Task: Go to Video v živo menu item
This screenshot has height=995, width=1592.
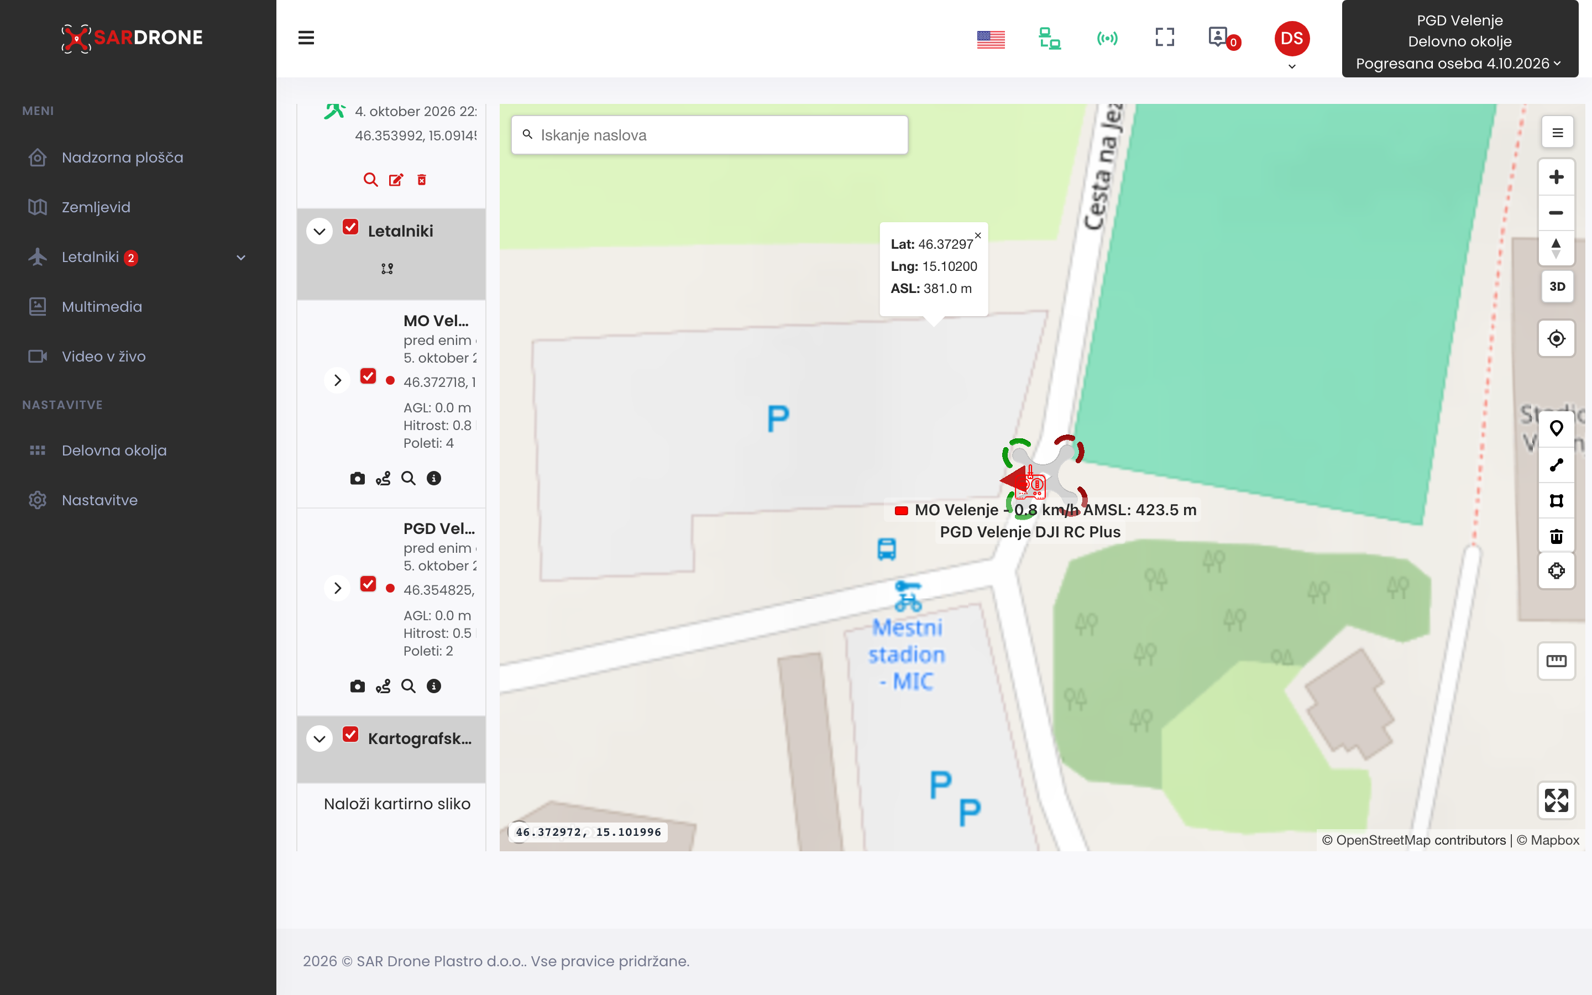Action: [x=103, y=357]
